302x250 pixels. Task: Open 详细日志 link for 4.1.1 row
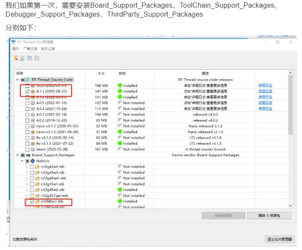point(265,91)
